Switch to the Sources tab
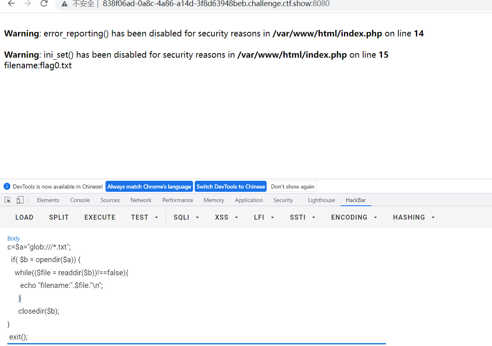This screenshot has width=492, height=346. point(110,200)
